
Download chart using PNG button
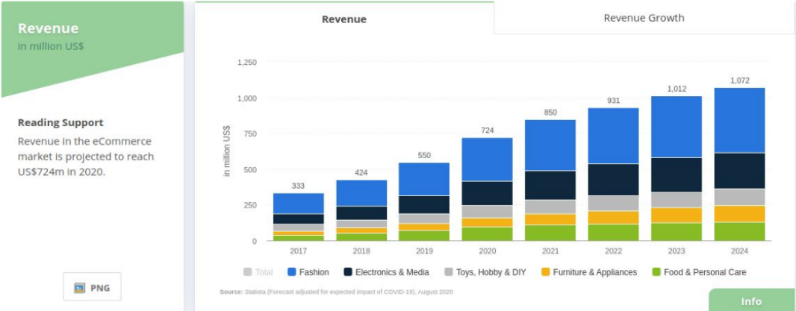[x=92, y=288]
